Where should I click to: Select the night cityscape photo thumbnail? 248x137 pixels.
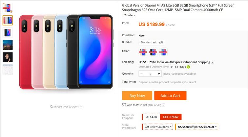[x=8, y=45]
